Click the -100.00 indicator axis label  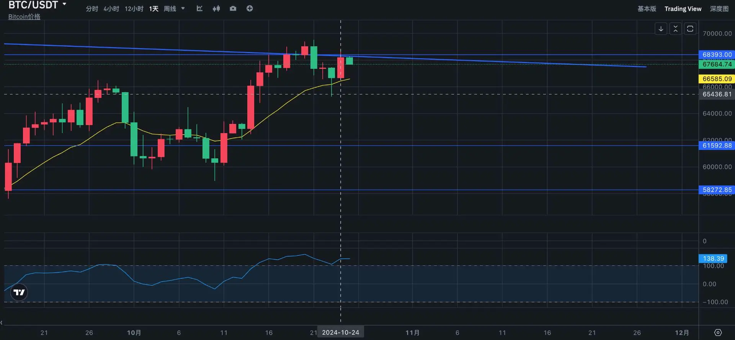[x=715, y=302]
